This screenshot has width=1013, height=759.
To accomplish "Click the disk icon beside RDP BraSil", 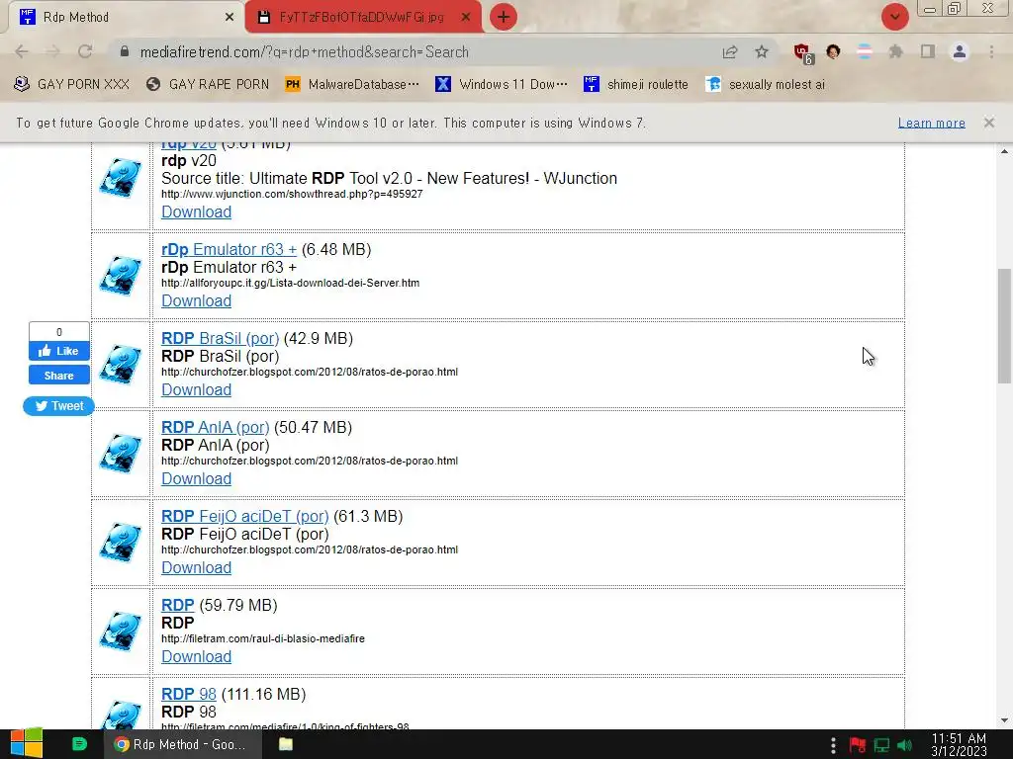I will click(121, 365).
